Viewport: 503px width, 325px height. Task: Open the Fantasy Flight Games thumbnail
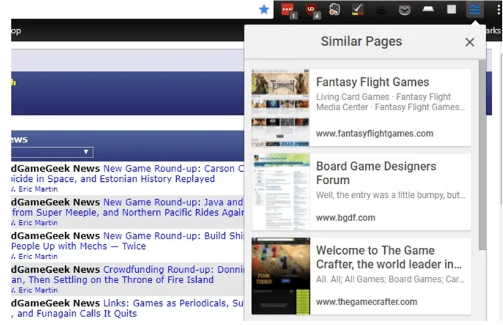pos(280,108)
